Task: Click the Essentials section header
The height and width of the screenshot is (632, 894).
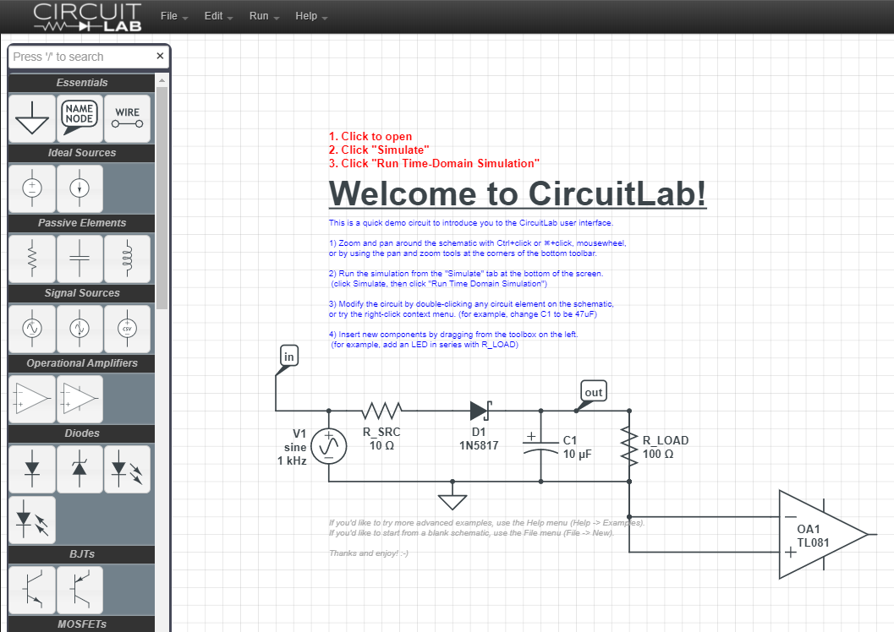Action: click(x=81, y=83)
